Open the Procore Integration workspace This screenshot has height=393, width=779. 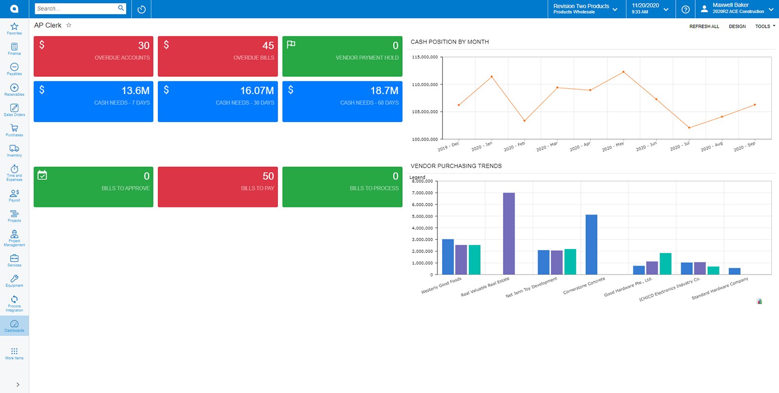(14, 303)
